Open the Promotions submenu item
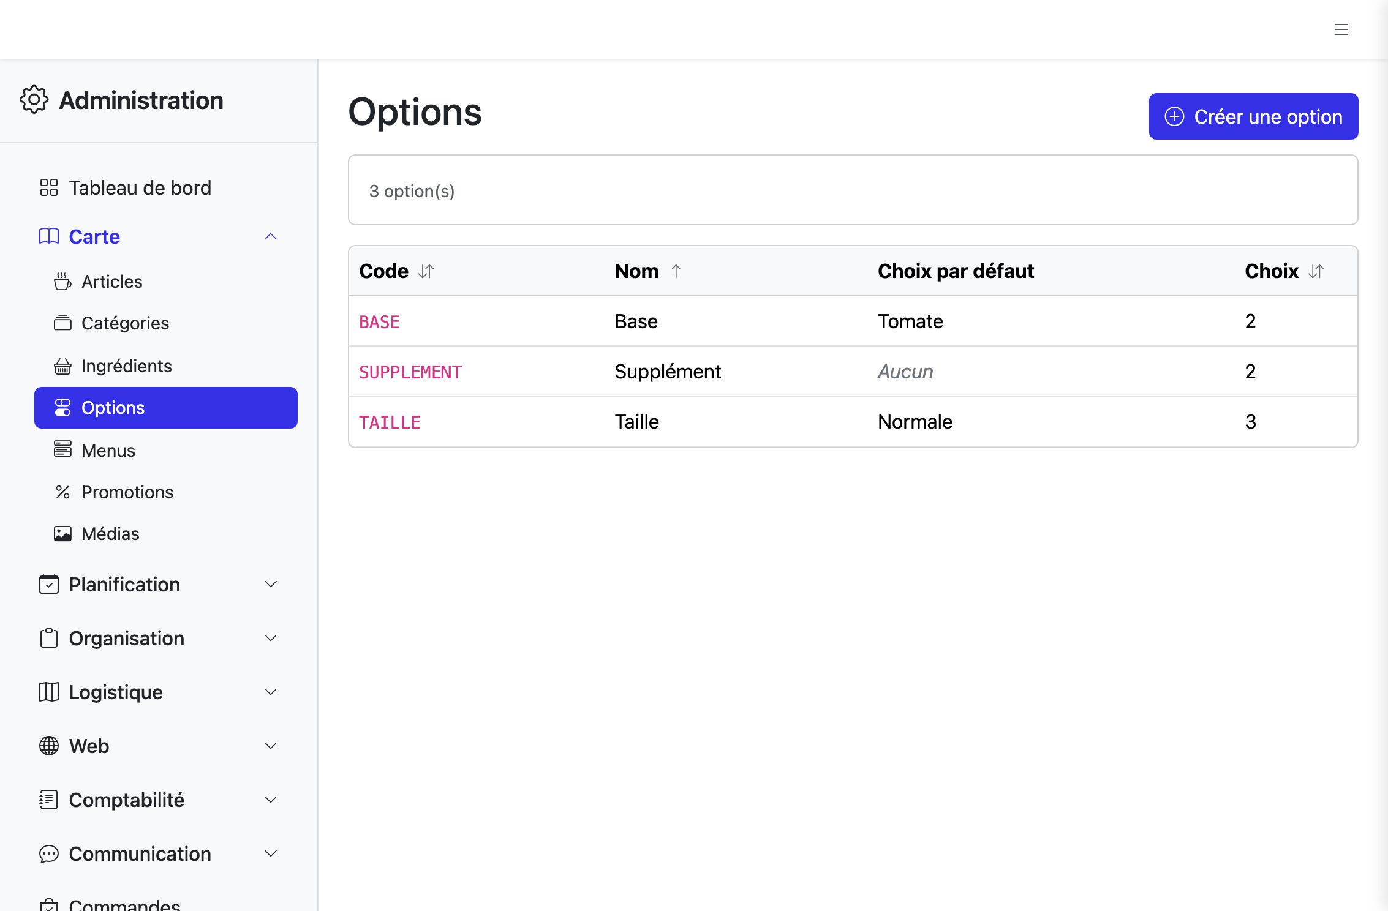Viewport: 1388px width, 911px height. (x=166, y=492)
